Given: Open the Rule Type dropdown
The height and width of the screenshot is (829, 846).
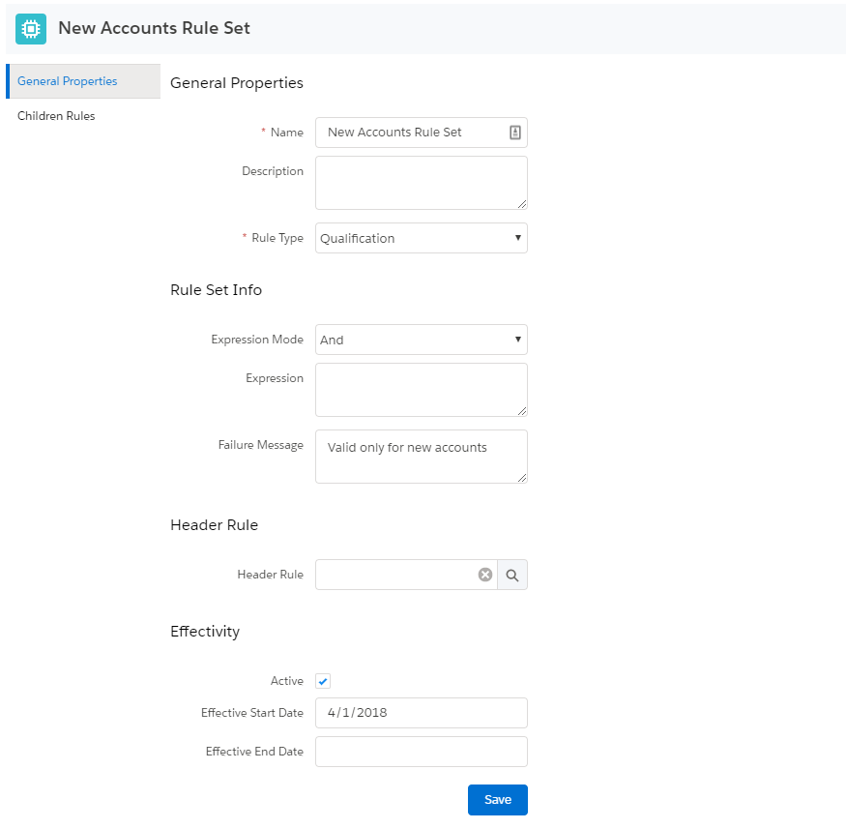Looking at the screenshot, I should (x=422, y=238).
